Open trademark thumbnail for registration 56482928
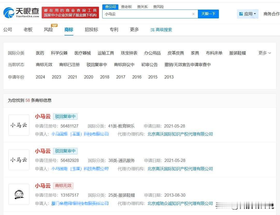The width and height of the screenshot is (280, 215). [19, 160]
